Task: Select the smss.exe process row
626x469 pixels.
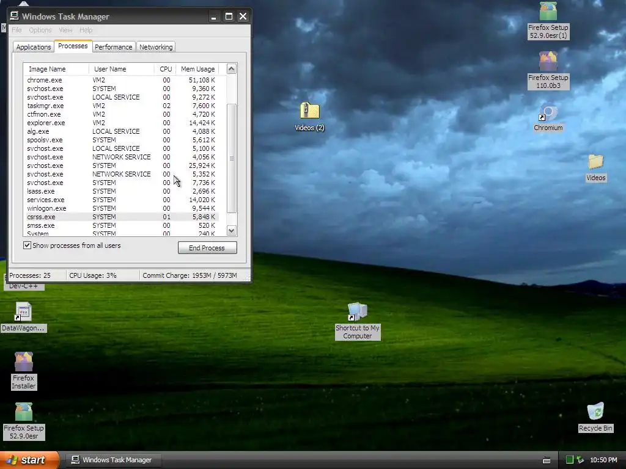Action: pos(122,225)
